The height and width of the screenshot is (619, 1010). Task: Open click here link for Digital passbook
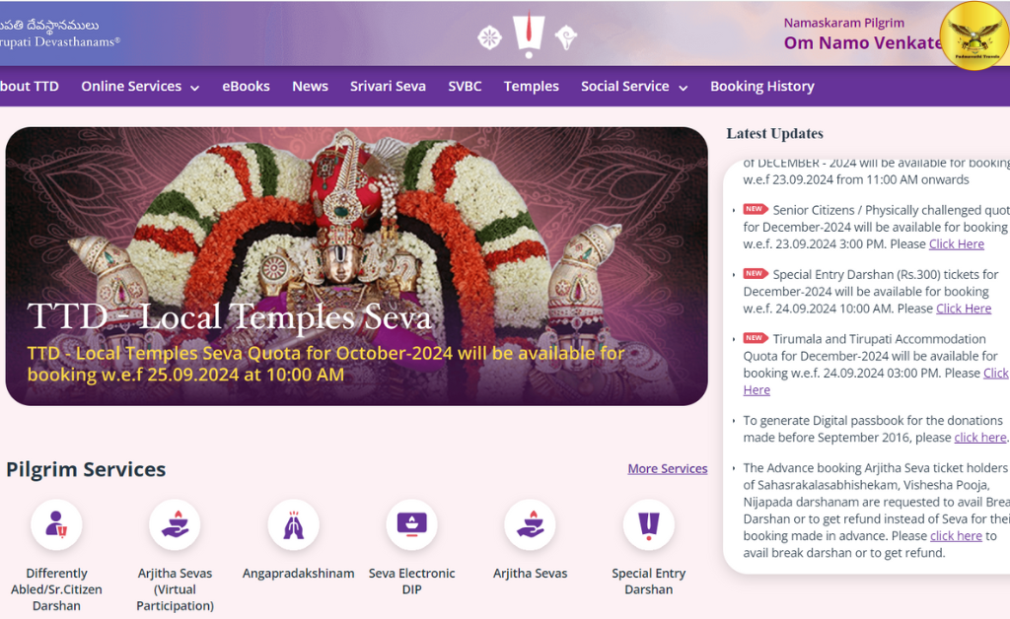pos(979,437)
